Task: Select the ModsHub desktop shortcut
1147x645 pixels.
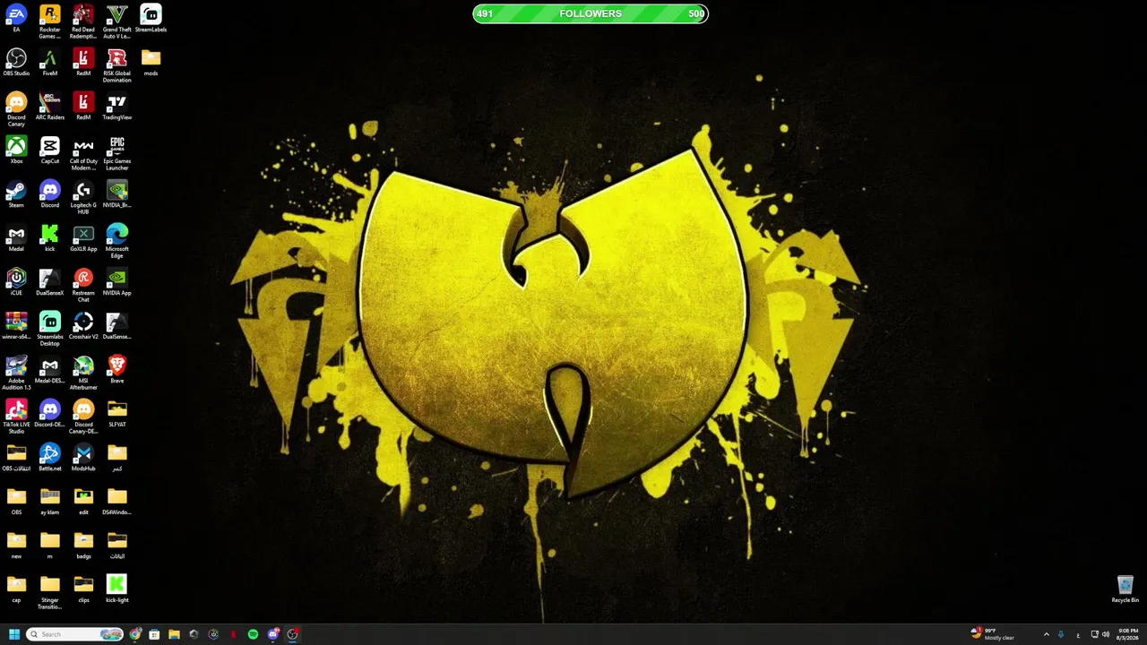Action: pyautogui.click(x=83, y=458)
